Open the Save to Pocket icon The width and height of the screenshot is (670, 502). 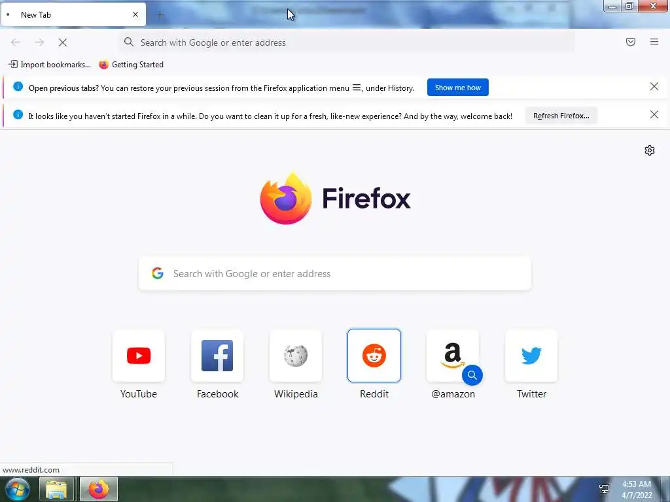click(x=631, y=42)
